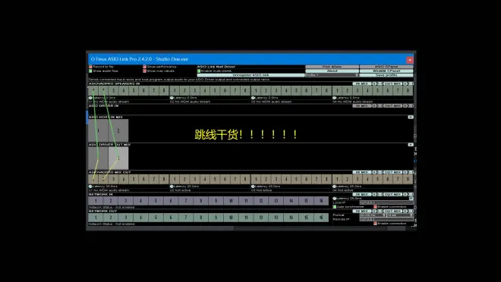This screenshot has height=282, width=501.
Task: Click IN MIX on the ASIO DRIVER IN row
Action: (361, 105)
